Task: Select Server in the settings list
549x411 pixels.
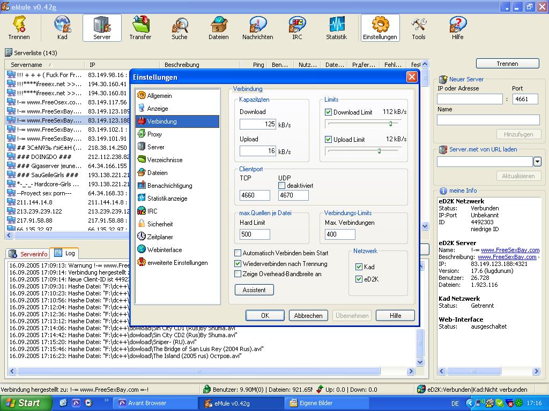Action: tap(177, 147)
